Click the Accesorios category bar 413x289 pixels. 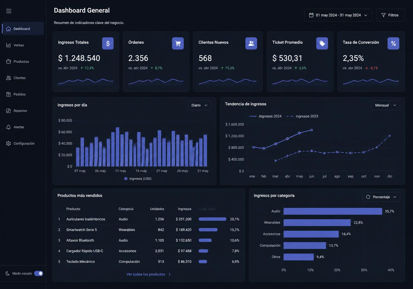[311, 234]
